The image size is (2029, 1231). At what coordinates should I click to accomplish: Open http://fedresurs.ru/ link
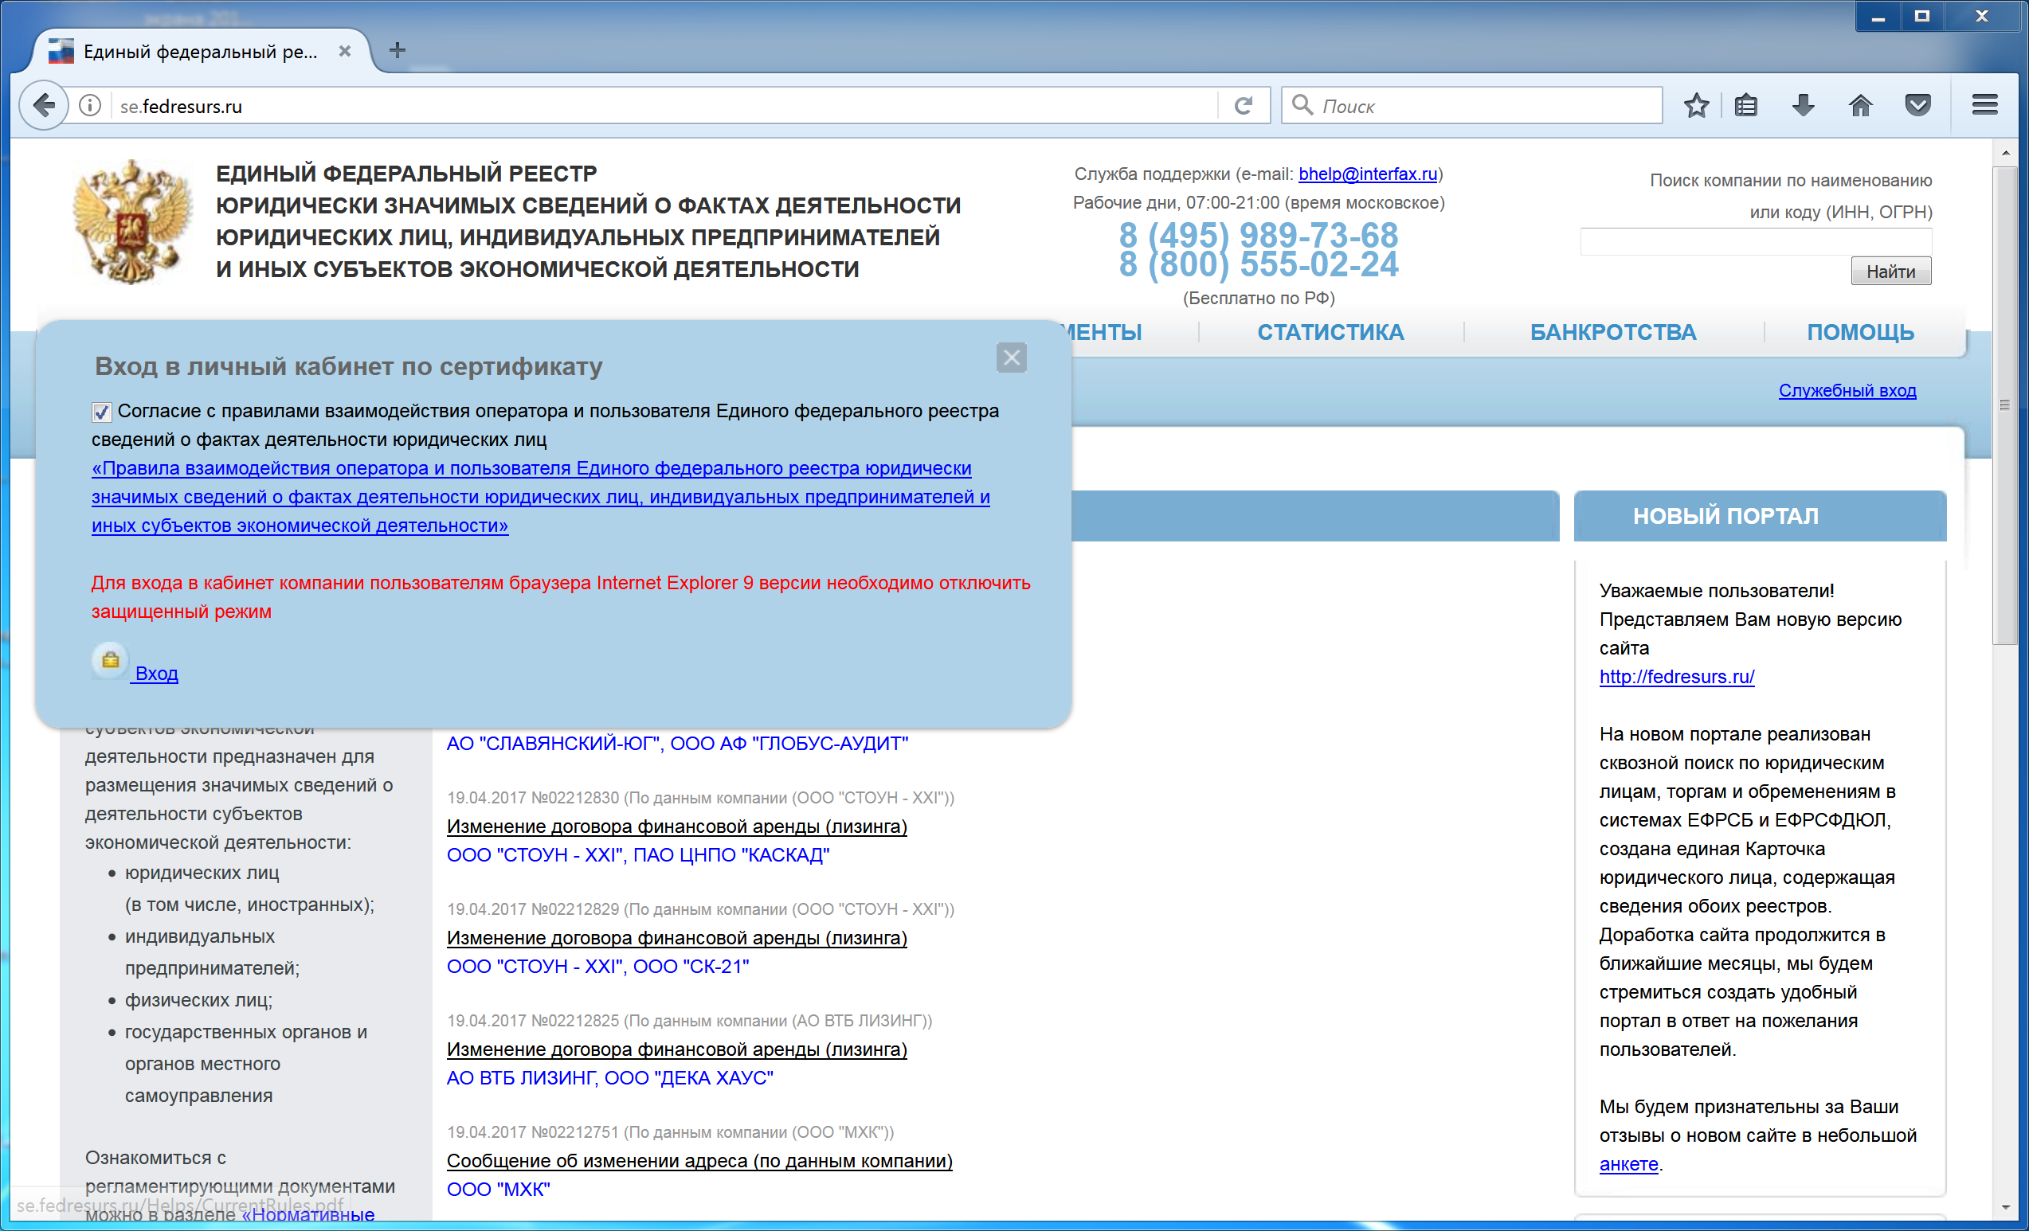[x=1677, y=676]
